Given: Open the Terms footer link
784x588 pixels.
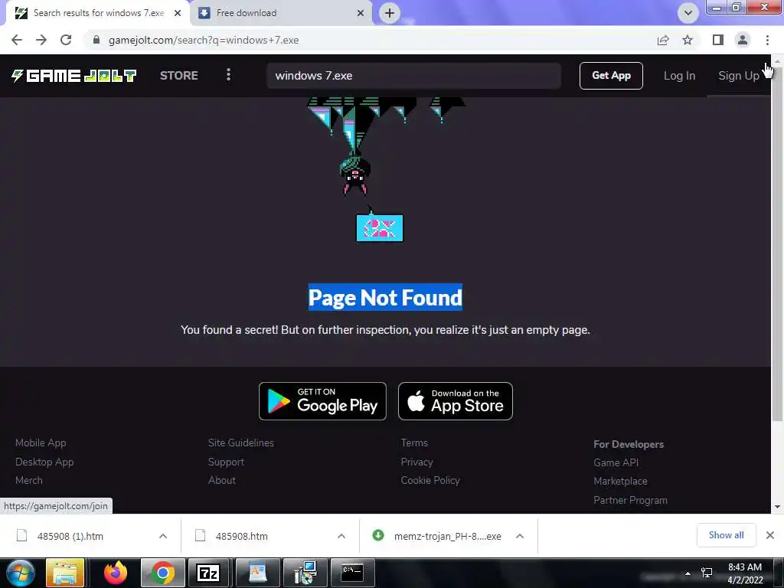Looking at the screenshot, I should (414, 443).
